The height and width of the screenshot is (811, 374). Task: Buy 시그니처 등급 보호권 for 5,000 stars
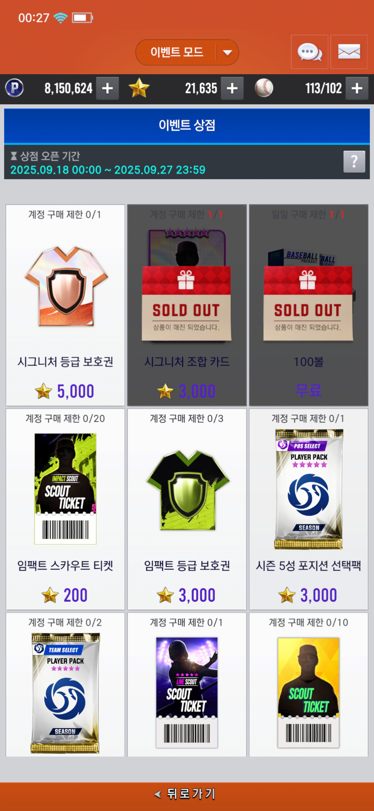(x=65, y=305)
